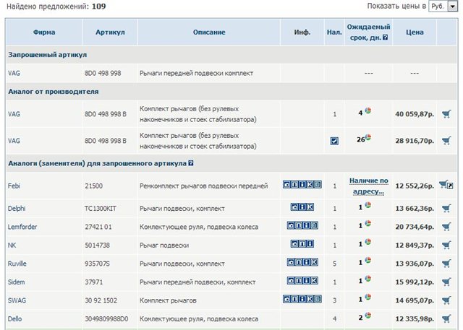
Task: Open photo icon for Ruville 935707S
Action: coord(291,262)
